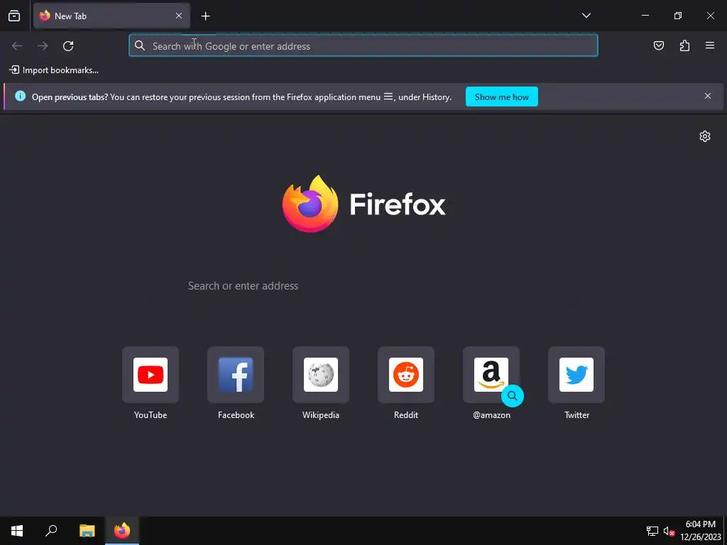Open the YouTube shortcut tile
The height and width of the screenshot is (545, 727).
151,375
